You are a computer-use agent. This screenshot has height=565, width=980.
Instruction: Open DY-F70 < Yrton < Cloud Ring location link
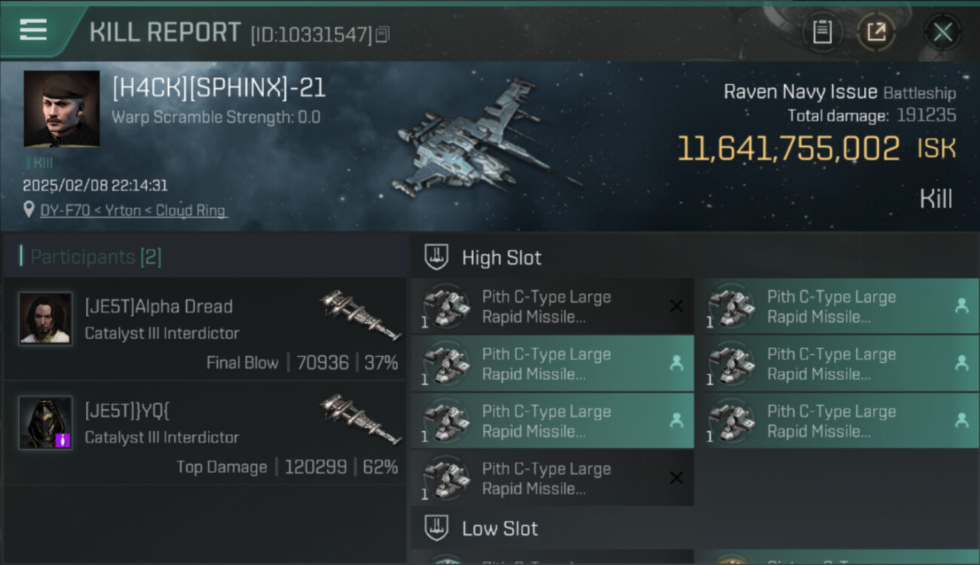point(133,210)
